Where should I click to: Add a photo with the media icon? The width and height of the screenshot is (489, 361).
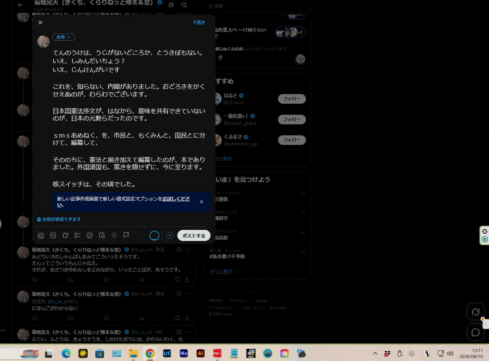click(x=41, y=235)
